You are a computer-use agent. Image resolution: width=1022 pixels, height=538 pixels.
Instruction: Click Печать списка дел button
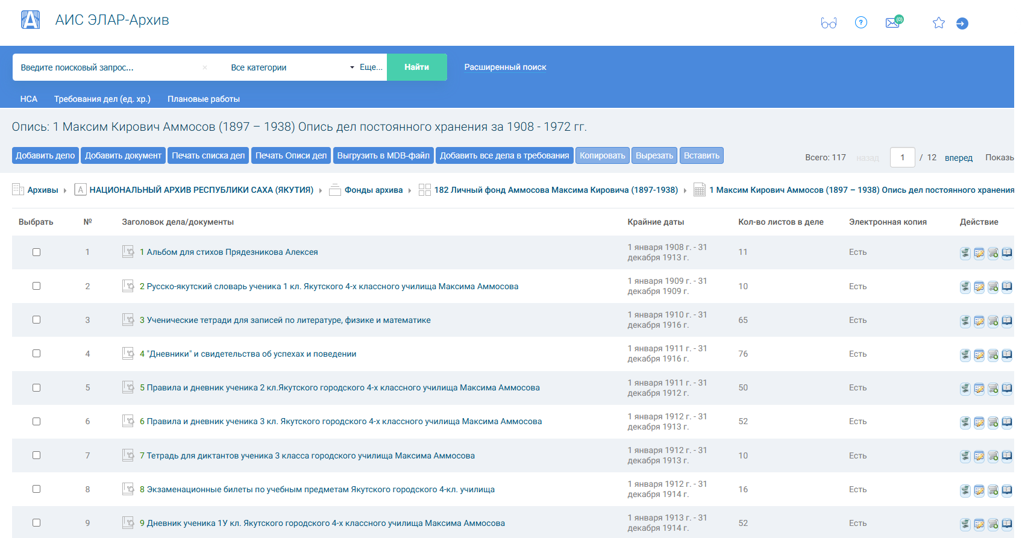(208, 155)
